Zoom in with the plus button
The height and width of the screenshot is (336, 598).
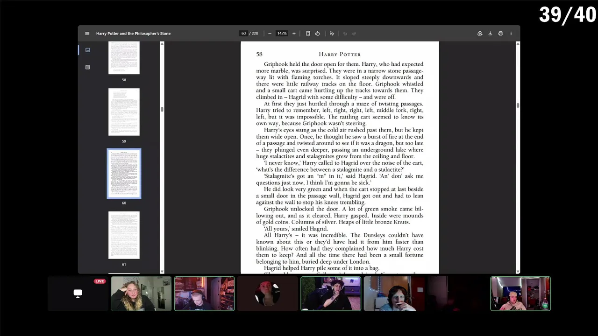[294, 34]
